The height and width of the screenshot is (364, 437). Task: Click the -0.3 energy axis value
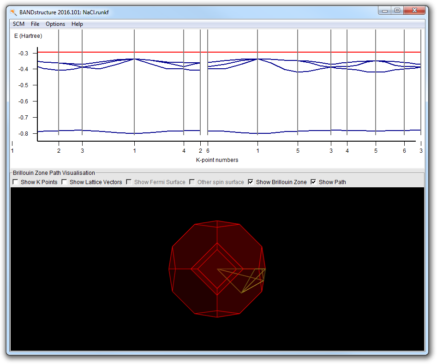(24, 53)
